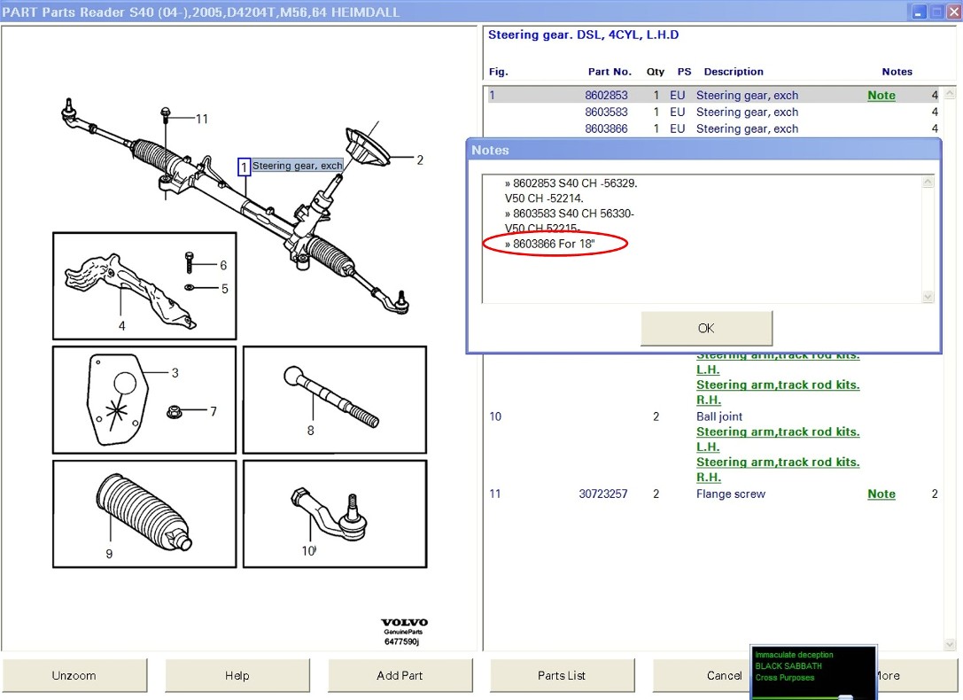Click the Notes column header
Viewport: 963px width, 700px height.
tap(897, 72)
